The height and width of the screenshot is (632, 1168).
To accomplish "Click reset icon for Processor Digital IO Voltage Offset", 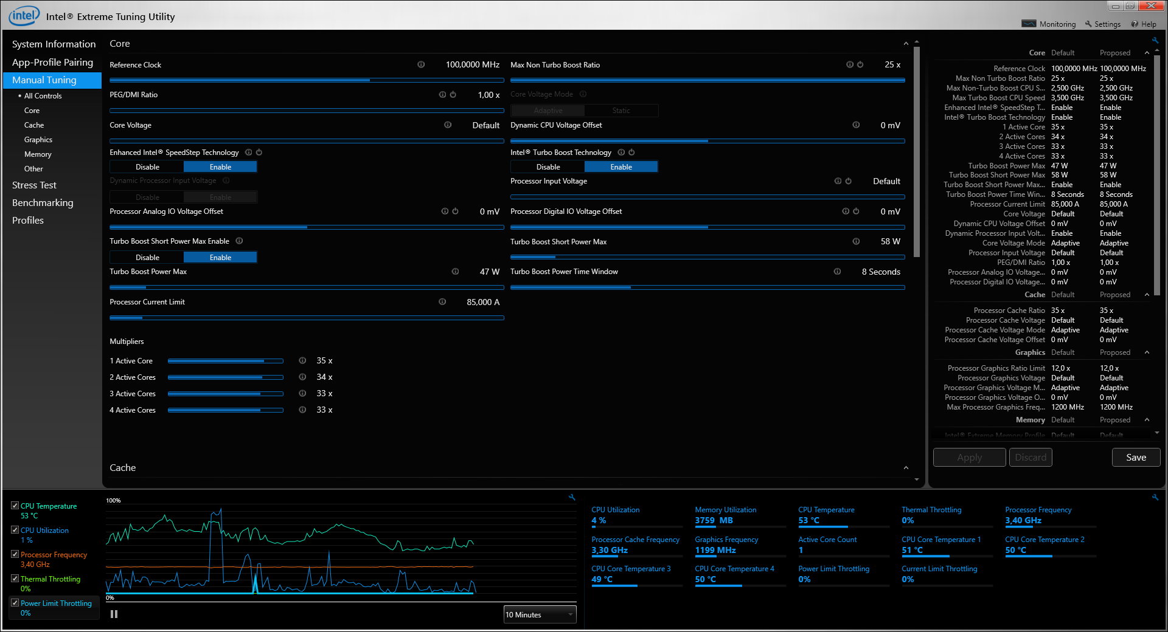I will tap(856, 211).
